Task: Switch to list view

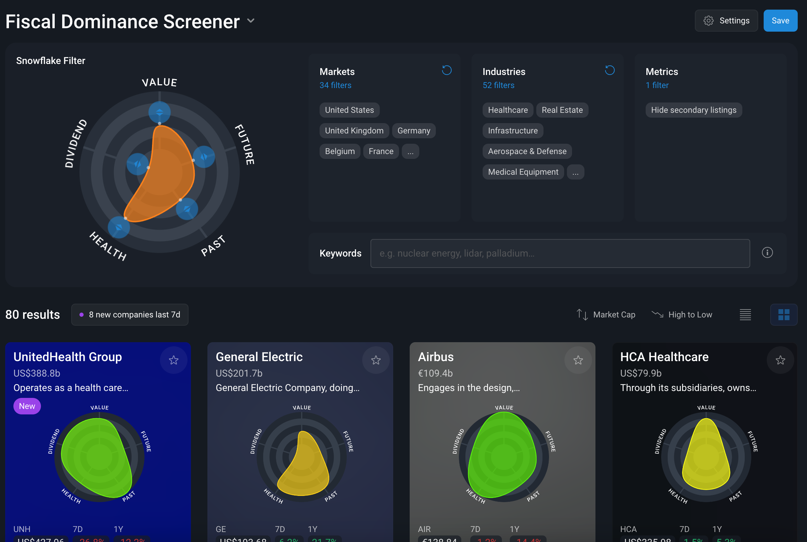Action: click(745, 315)
